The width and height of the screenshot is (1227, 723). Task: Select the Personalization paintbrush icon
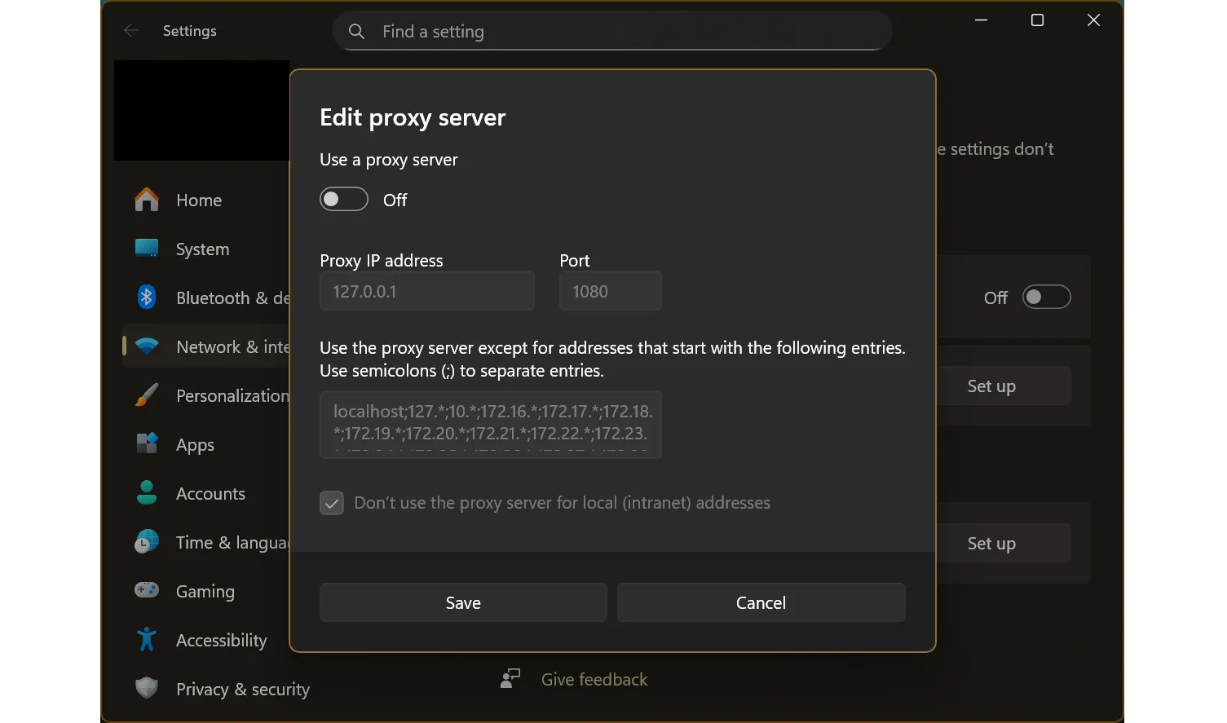(146, 395)
